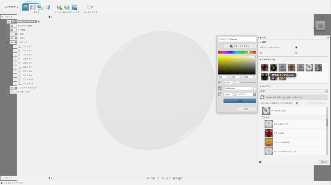Click the Orbit tool in navigation bar
Screen dimensions: 331x185
click(x=148, y=178)
